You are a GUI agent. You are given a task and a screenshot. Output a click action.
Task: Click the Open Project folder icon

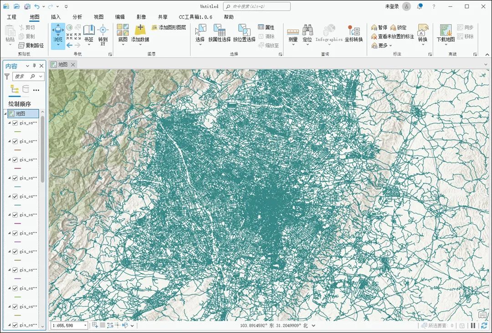[x=17, y=6]
